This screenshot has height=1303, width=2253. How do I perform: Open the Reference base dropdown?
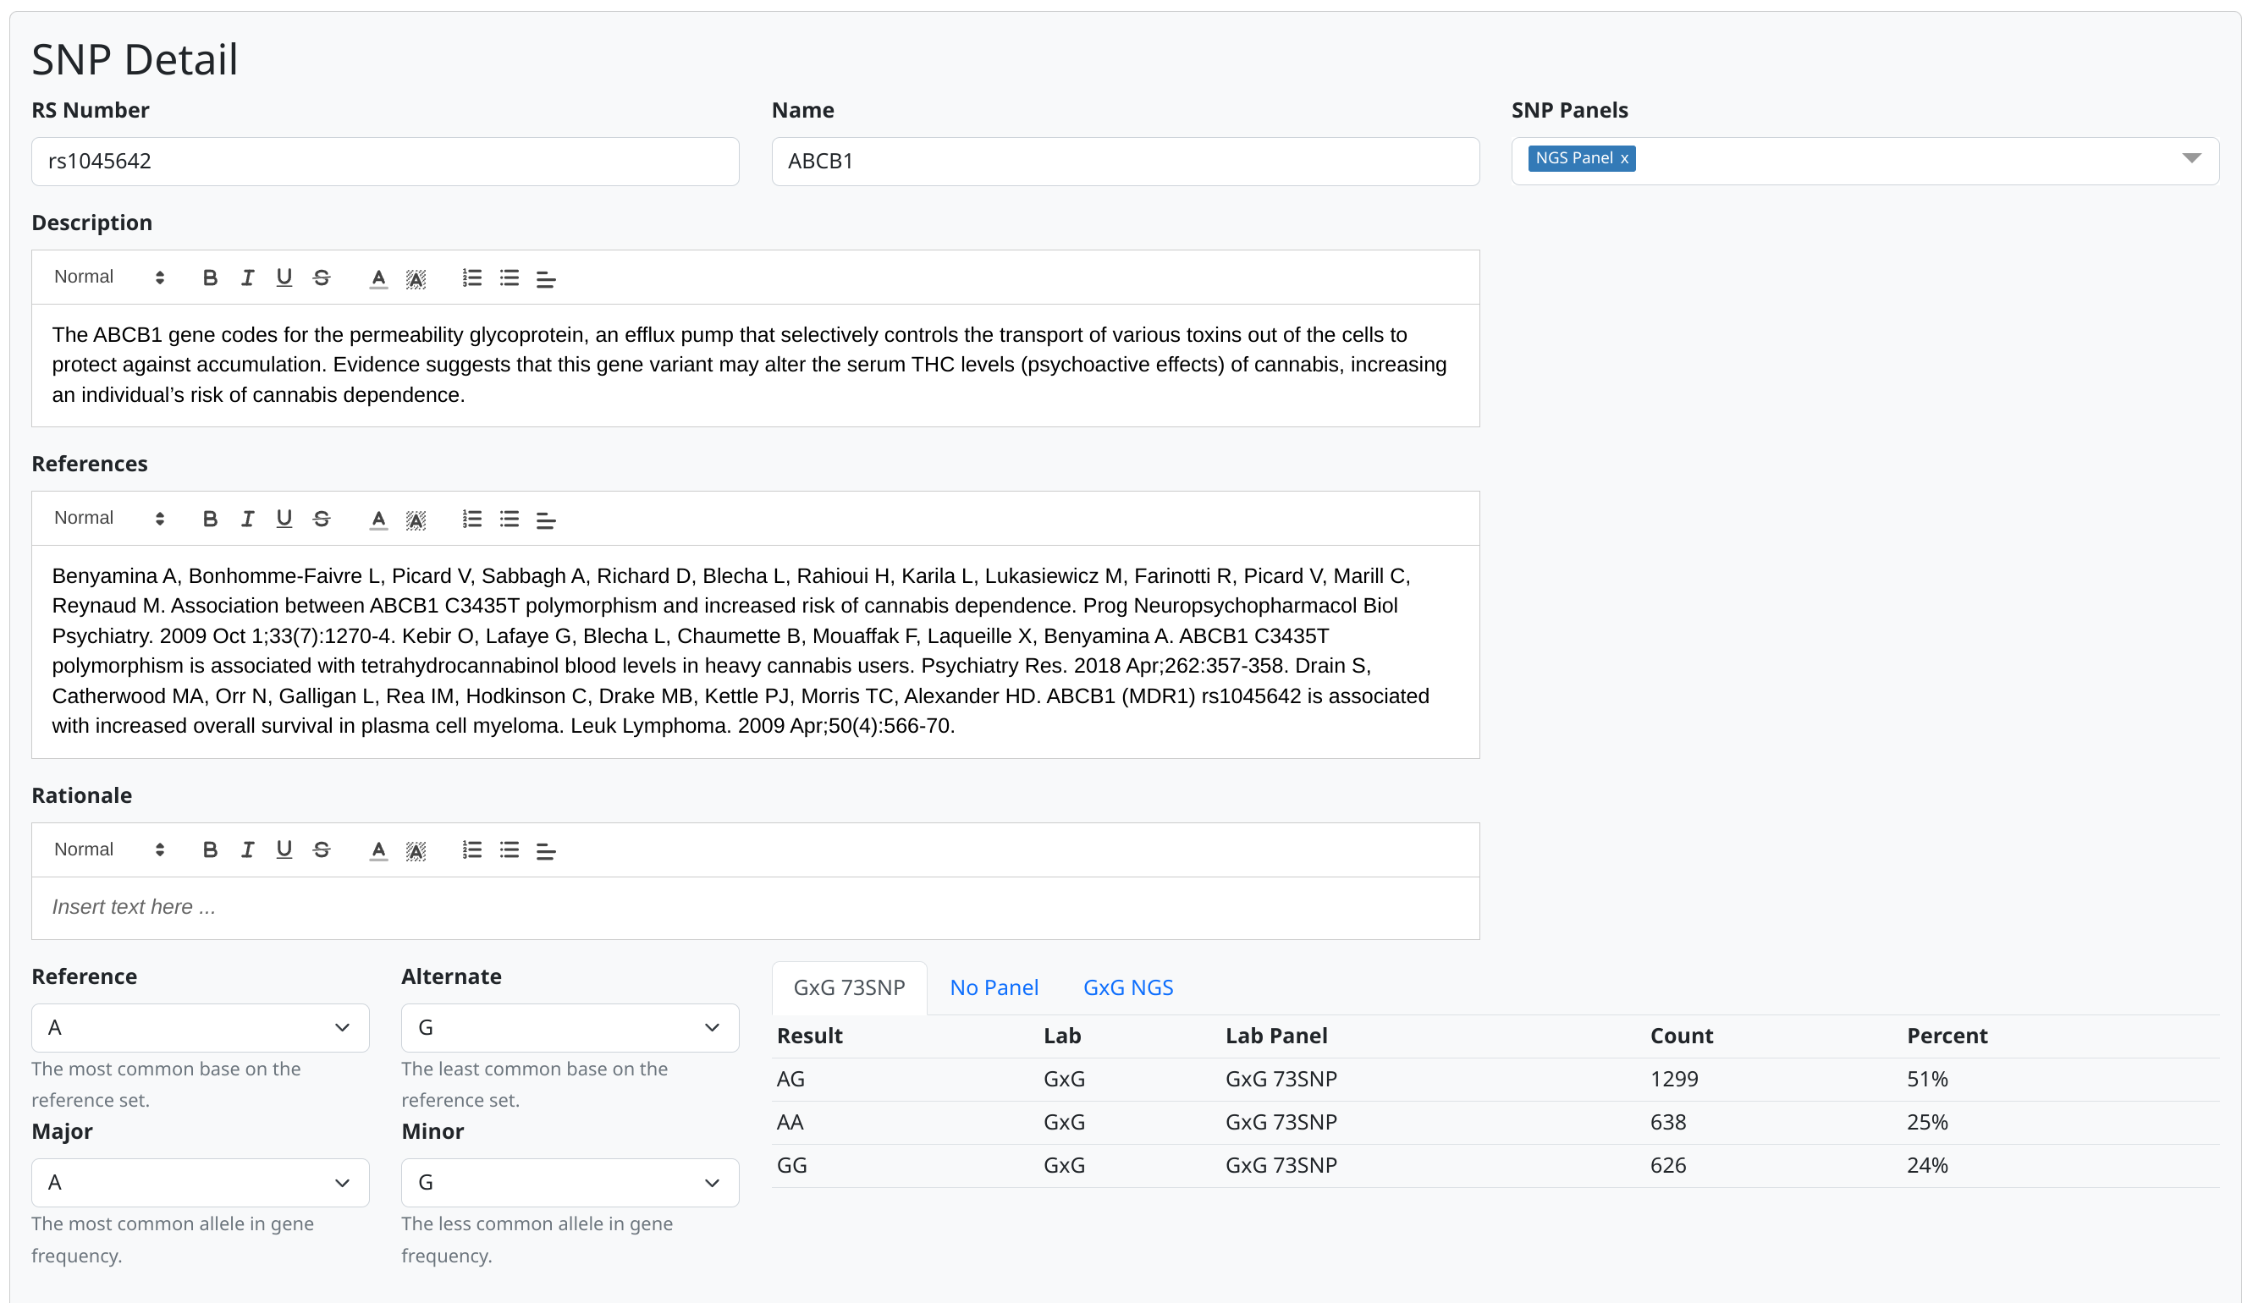(201, 1029)
